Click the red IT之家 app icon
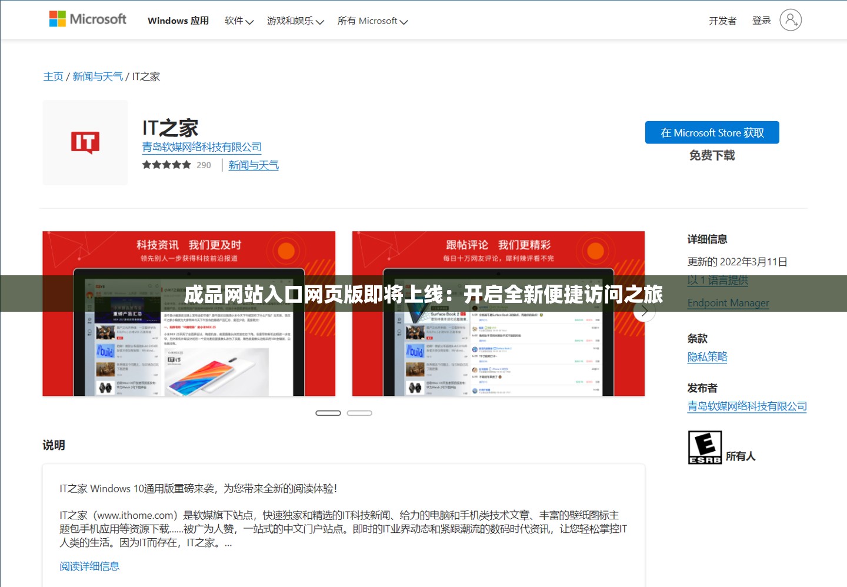Screen dimensions: 847x587 tap(85, 142)
